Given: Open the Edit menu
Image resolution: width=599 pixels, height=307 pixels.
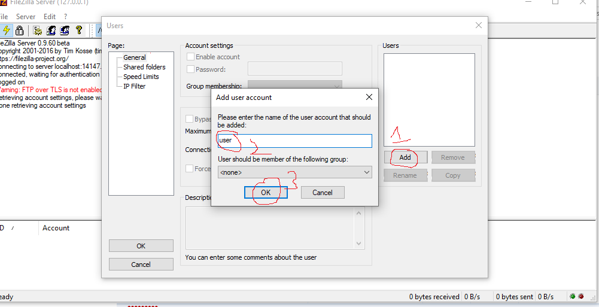Looking at the screenshot, I should [x=50, y=17].
